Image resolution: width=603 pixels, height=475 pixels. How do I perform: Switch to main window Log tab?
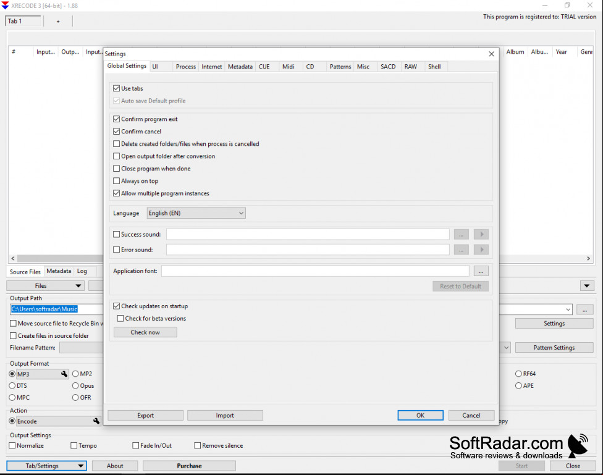pos(82,271)
